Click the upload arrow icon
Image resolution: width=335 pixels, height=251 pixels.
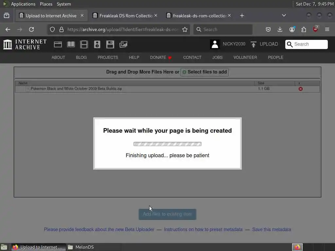point(254,44)
